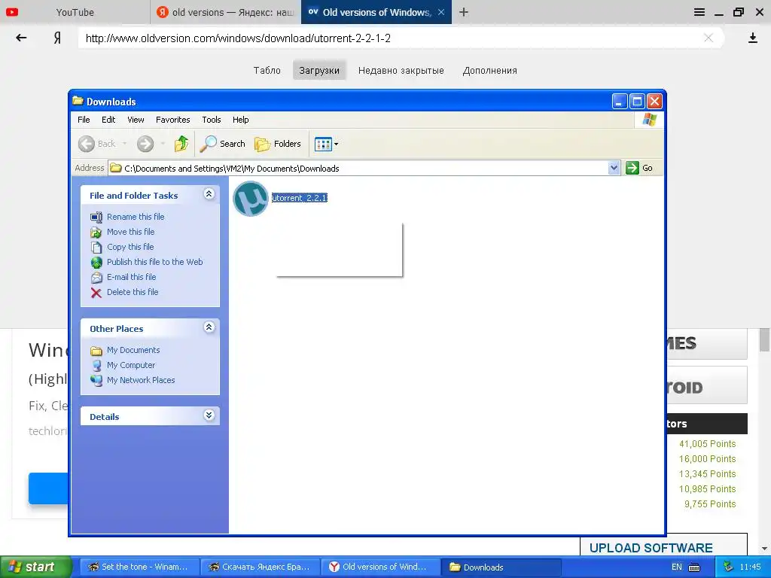771x578 pixels.
Task: Switch to Скачать Яндекс Браузер taskbar item
Action: pyautogui.click(x=260, y=567)
